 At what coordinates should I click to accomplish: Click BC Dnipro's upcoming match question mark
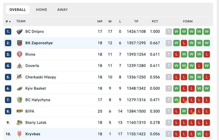click(169, 32)
